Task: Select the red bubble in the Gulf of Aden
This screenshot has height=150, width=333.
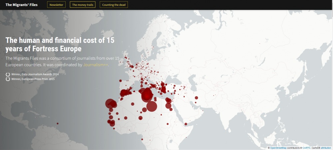Action: 186,124
